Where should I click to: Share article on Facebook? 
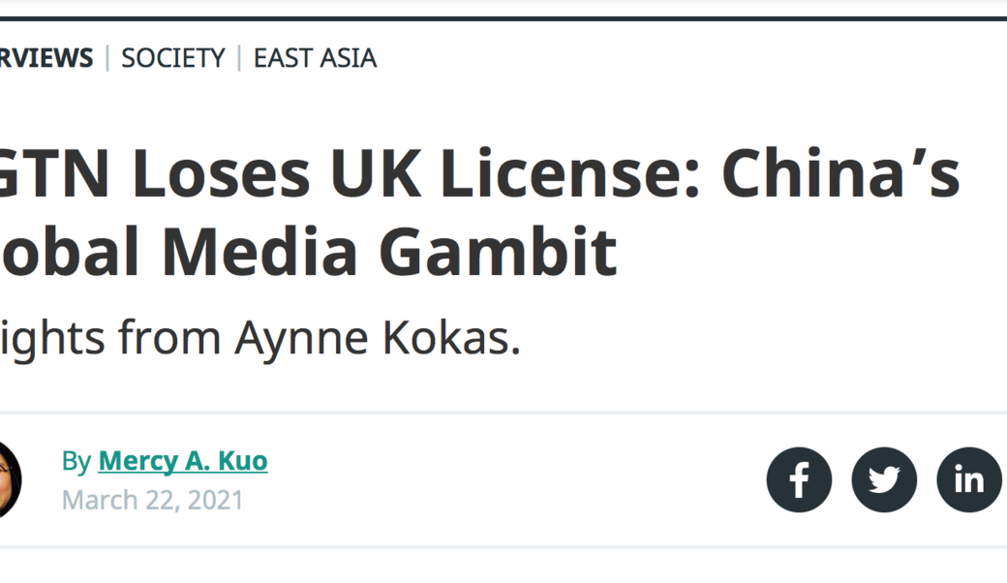799,479
